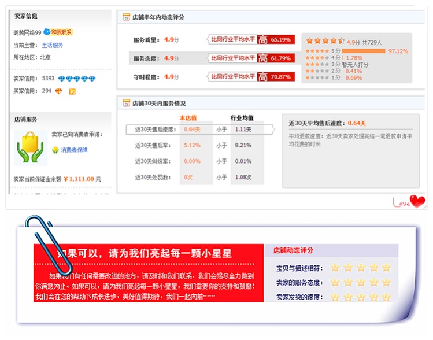Click the 61.79% comparison badge
433x340 pixels.
pyautogui.click(x=276, y=58)
